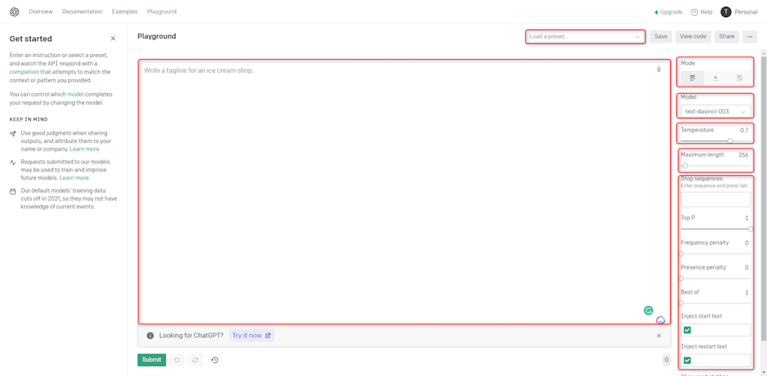Screen dimensions: 767x376
Task: Click the microphone icon in prompt box
Action: coord(659,70)
